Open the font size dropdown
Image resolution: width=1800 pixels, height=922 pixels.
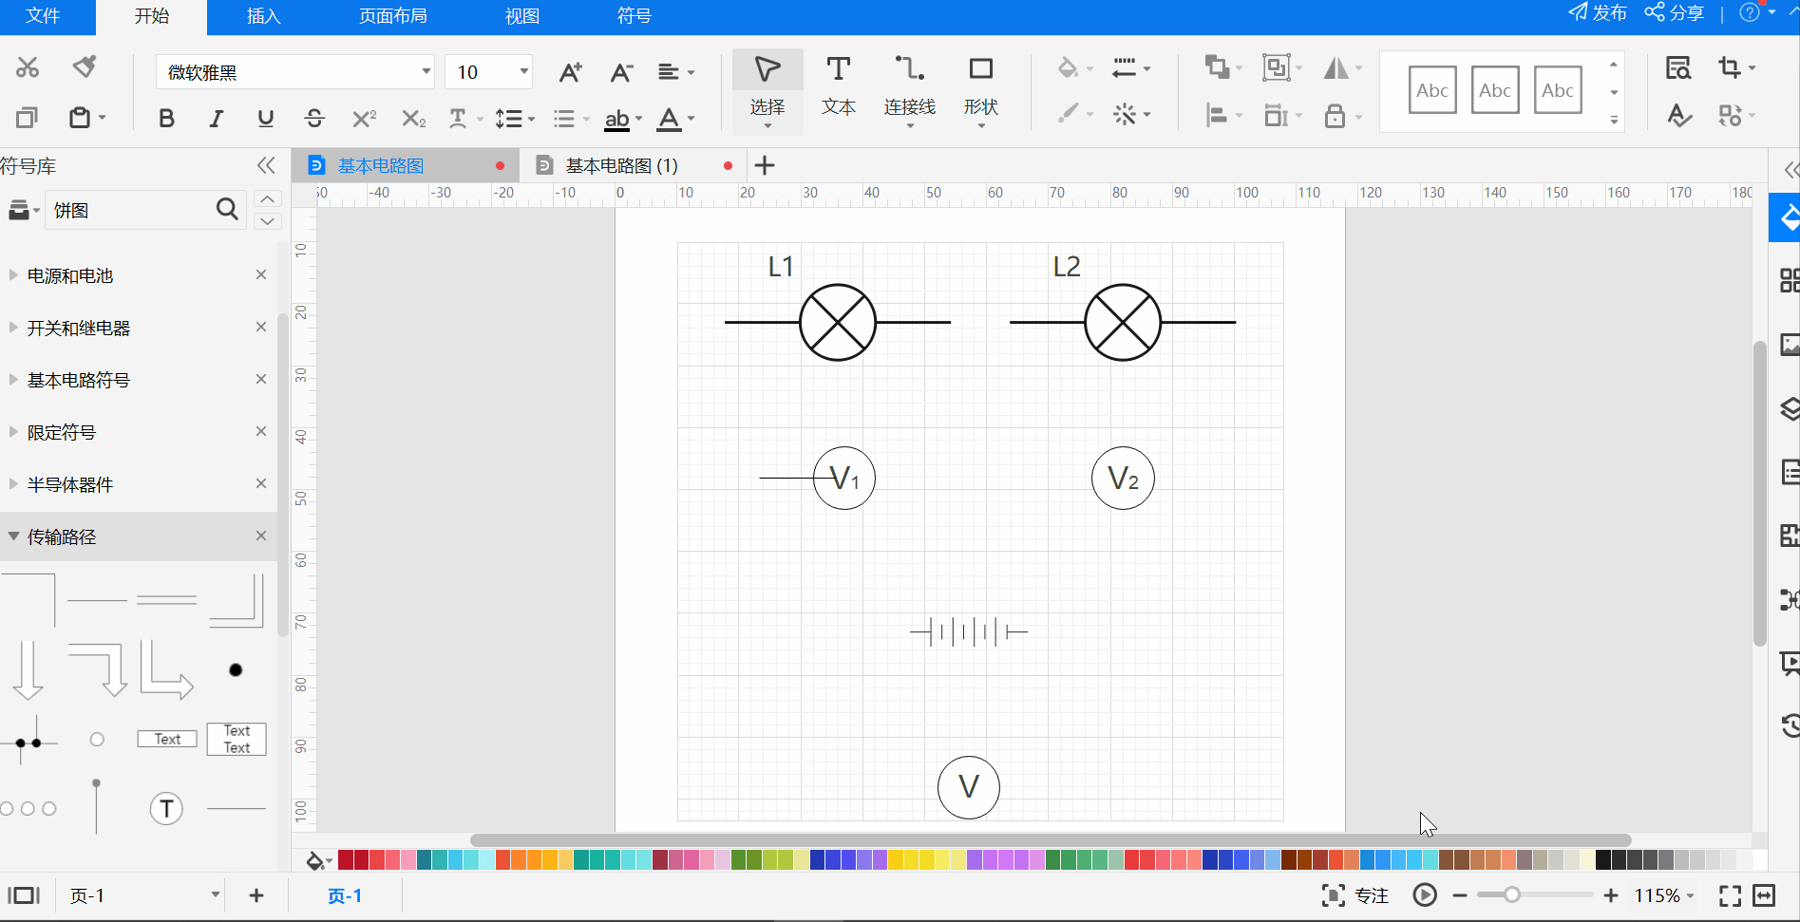tap(523, 72)
